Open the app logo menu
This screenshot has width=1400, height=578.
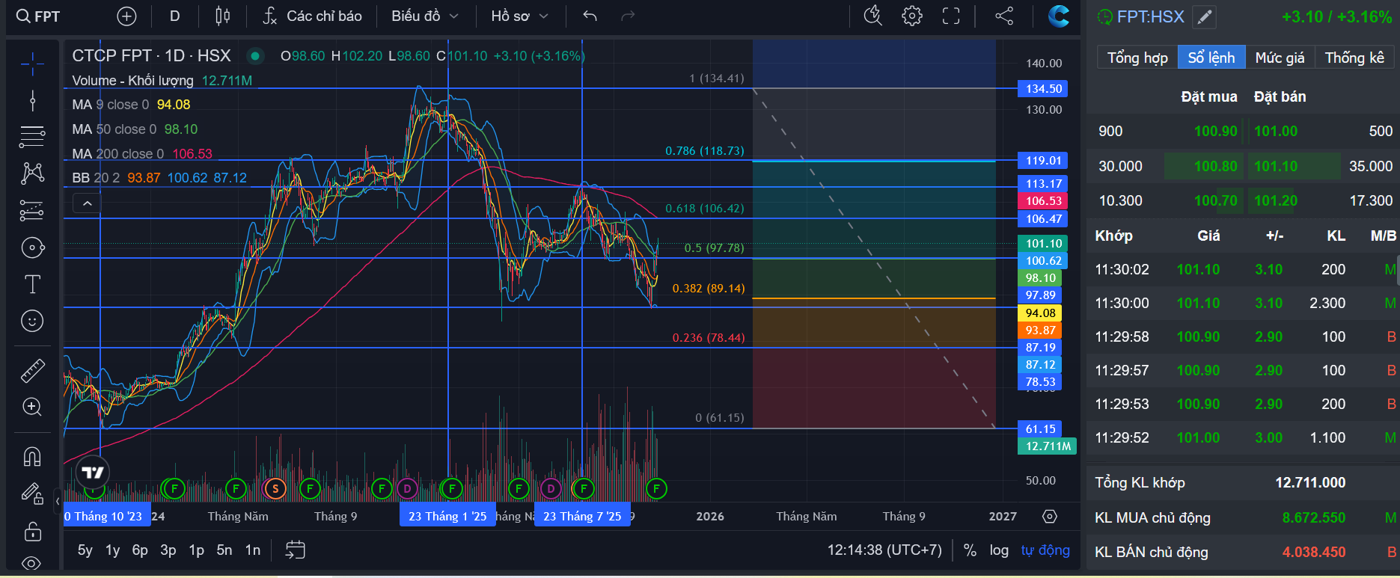(1059, 16)
